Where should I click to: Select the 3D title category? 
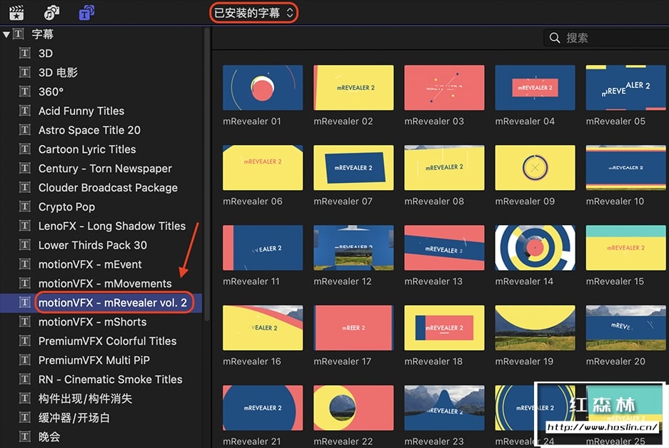coord(46,54)
